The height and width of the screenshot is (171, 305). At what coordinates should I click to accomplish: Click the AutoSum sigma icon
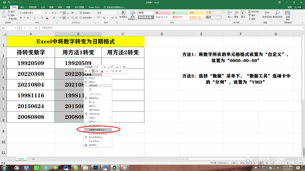pos(250,11)
